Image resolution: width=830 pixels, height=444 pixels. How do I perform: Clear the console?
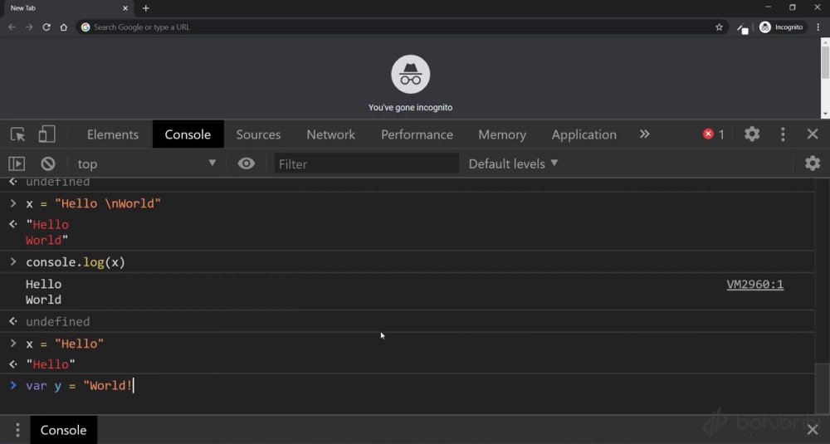click(x=48, y=163)
